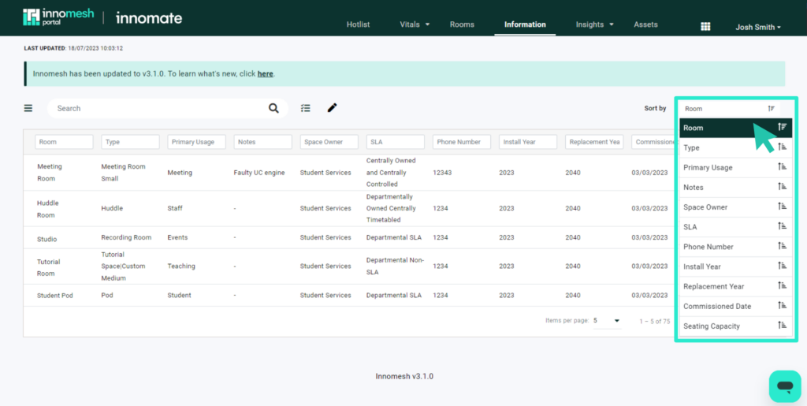The height and width of the screenshot is (406, 807).
Task: Click the 'here' link in update banner
Action: [265, 73]
